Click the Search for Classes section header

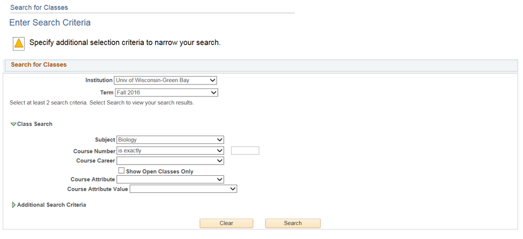click(x=39, y=65)
